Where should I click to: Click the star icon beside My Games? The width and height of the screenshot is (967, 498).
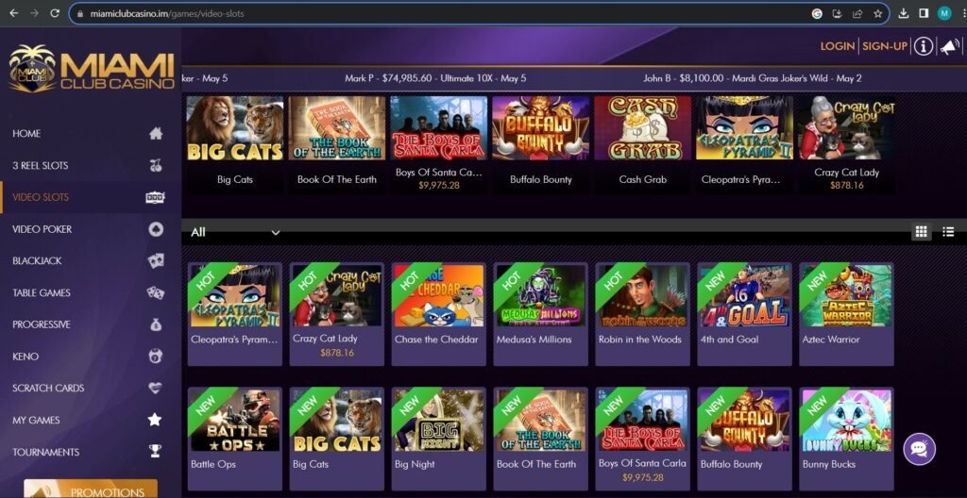coord(155,420)
